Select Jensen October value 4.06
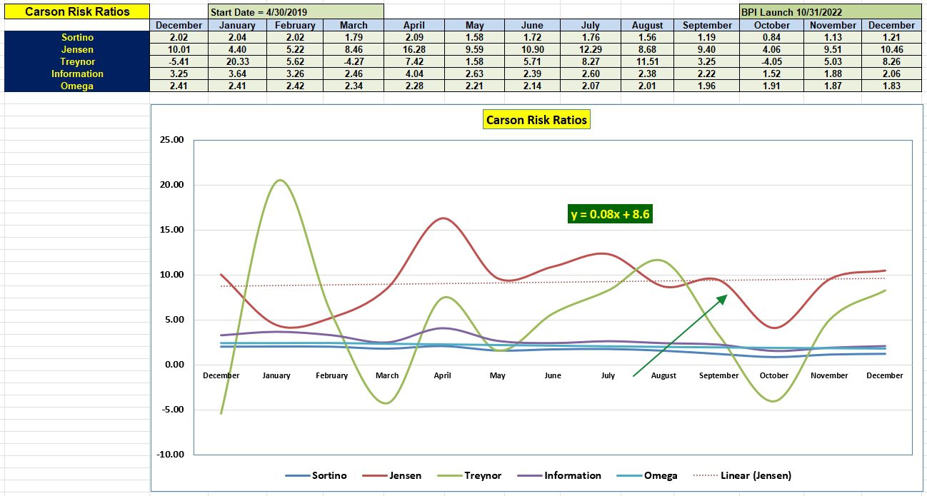Screen dimensions: 927x496 click(772, 49)
